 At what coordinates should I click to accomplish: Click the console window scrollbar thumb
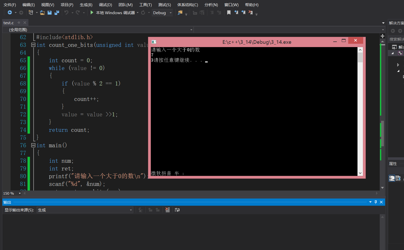click(360, 57)
